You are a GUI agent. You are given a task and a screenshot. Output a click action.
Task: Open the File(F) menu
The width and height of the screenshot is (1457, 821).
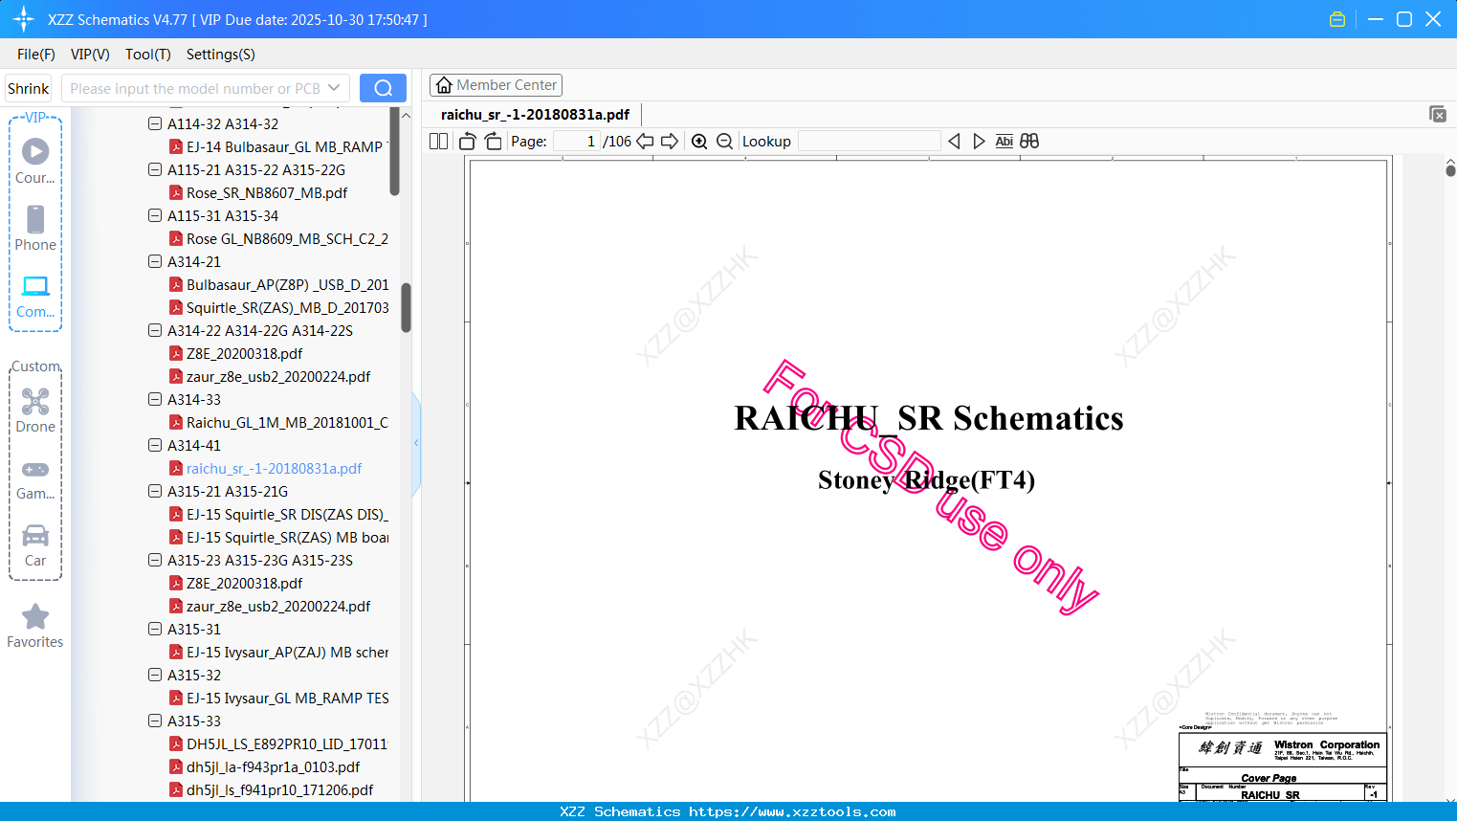pos(36,55)
